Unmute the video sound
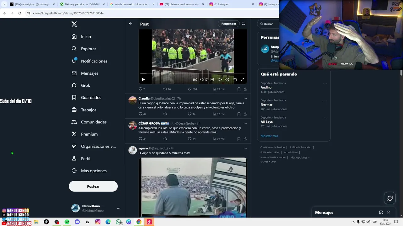Screen dimensions: 403x226 tap(220, 80)
